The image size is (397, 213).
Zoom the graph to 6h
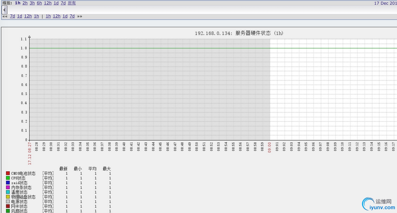click(39, 3)
